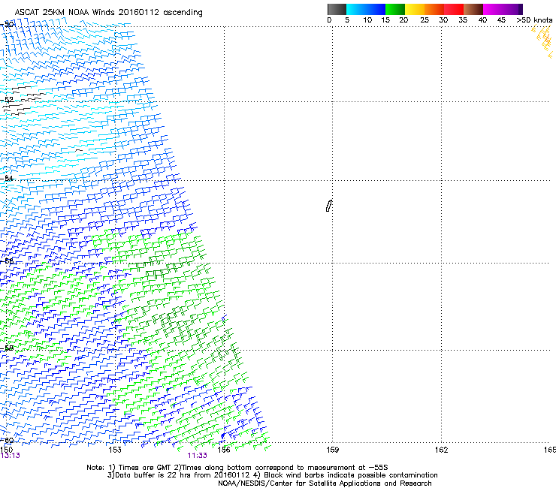Click the '35' legend tick label
The height and width of the screenshot is (488, 556).
463,20
